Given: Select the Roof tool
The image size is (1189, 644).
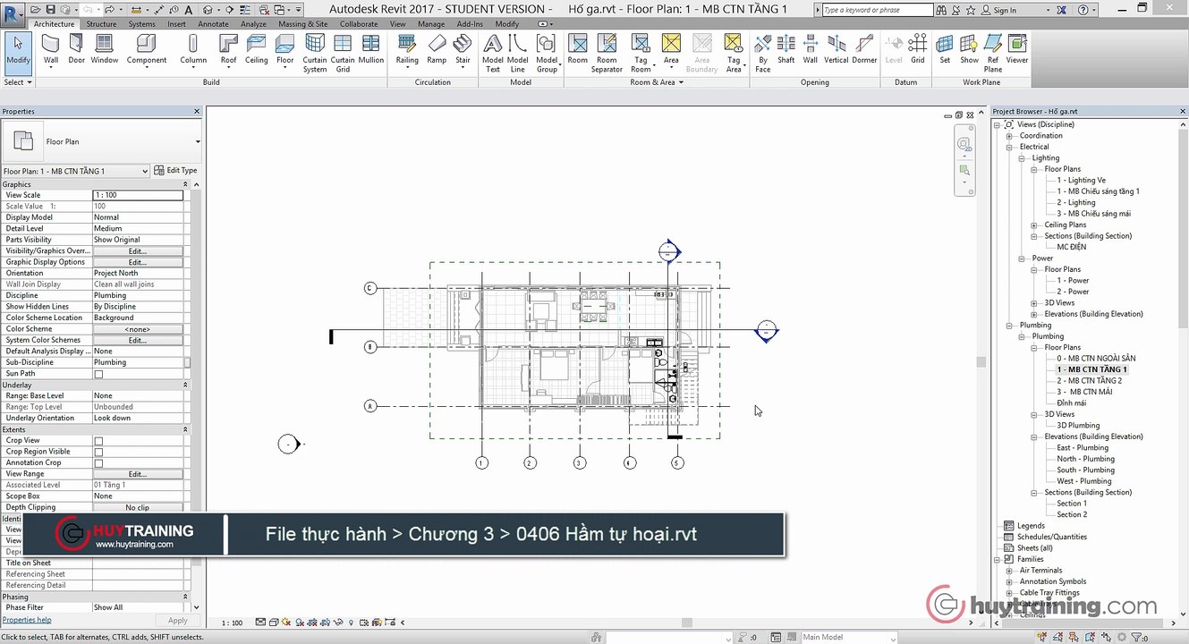Looking at the screenshot, I should click(229, 49).
